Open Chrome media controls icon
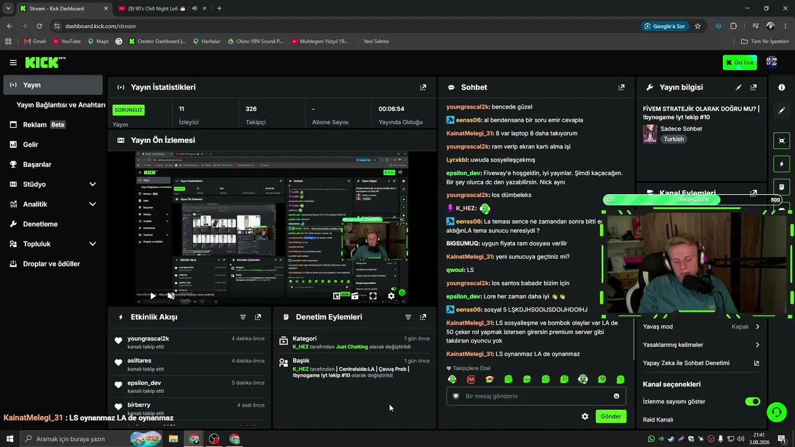The image size is (795, 447). 755,26
